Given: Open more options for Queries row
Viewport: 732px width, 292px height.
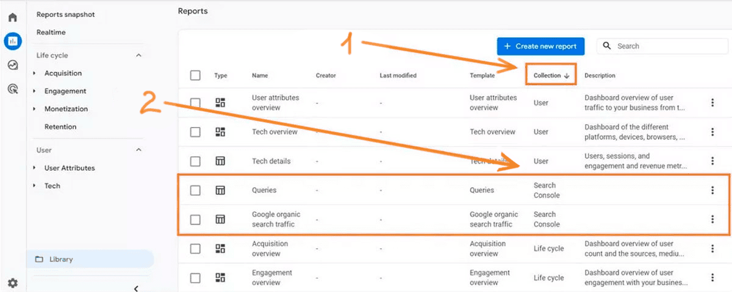Looking at the screenshot, I should tap(712, 190).
